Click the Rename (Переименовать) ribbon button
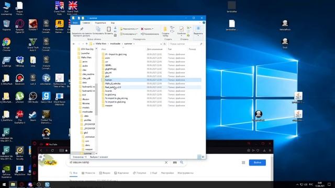 pos(150,34)
